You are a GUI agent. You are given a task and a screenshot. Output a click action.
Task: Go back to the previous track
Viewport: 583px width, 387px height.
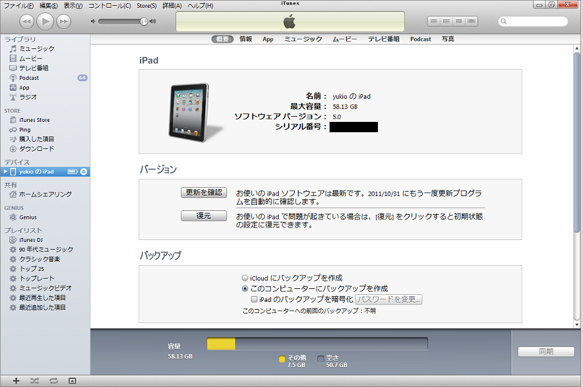(x=26, y=22)
